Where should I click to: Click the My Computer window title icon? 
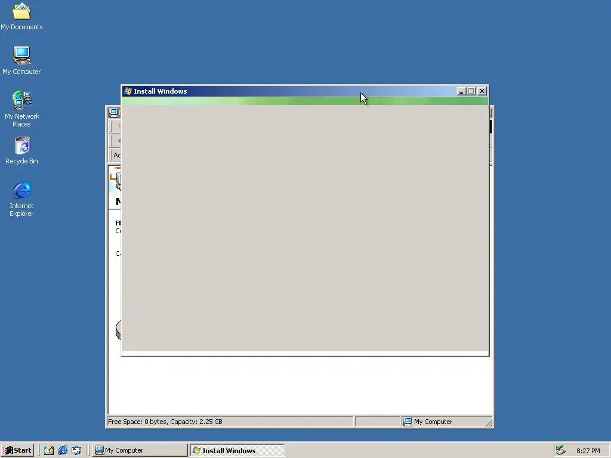[x=114, y=113]
